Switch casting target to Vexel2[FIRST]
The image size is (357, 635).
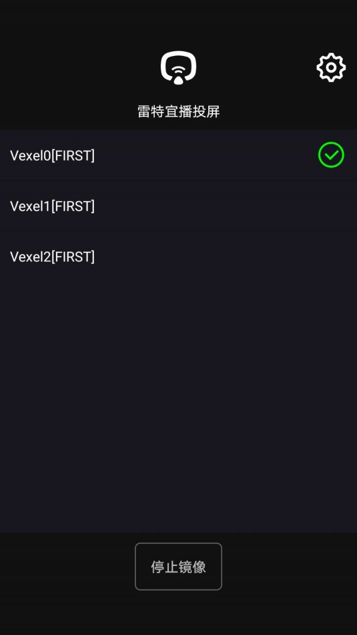pyautogui.click(x=52, y=256)
